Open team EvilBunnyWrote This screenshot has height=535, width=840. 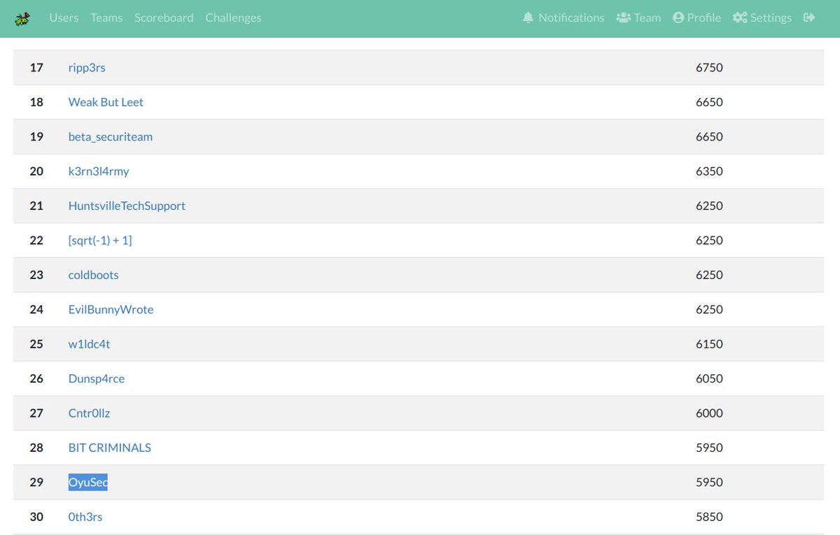coord(111,310)
